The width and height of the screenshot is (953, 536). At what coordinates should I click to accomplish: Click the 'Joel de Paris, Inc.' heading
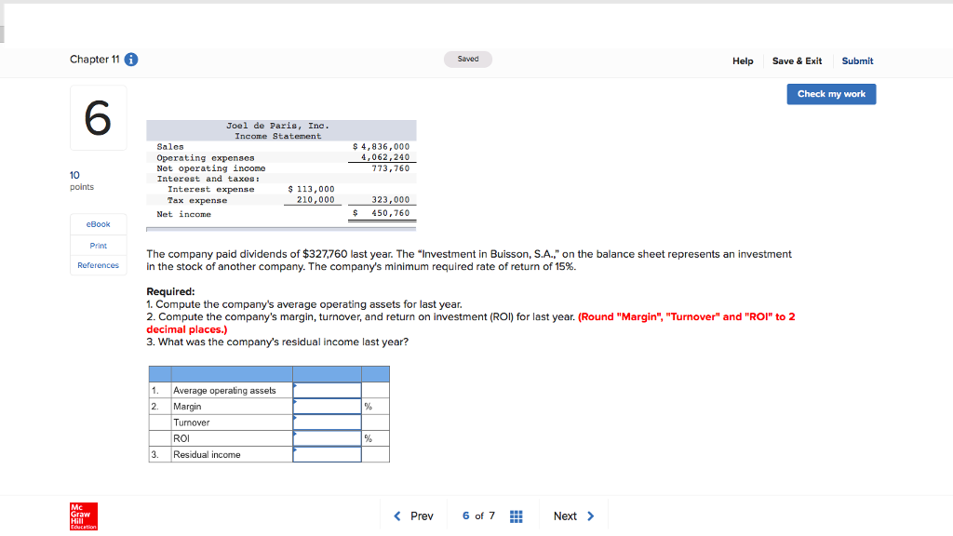(277, 126)
